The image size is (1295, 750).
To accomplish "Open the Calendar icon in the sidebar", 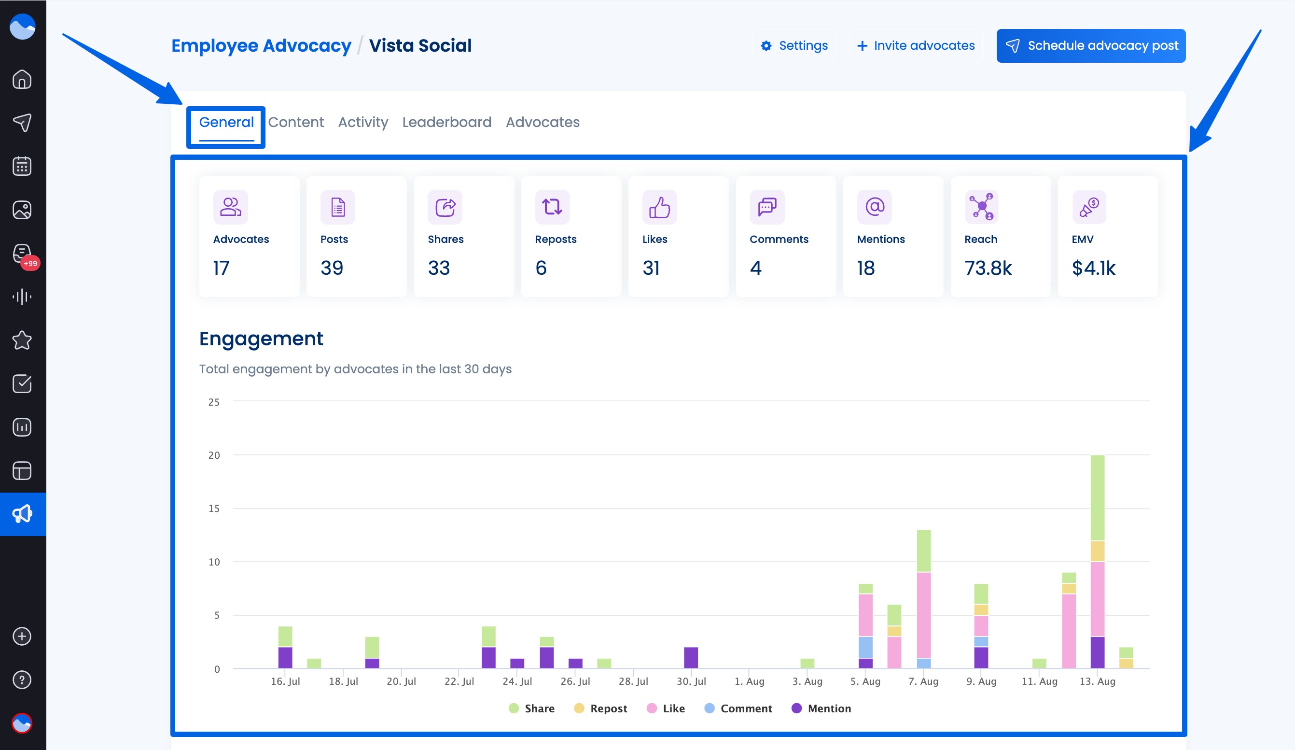I will 22,166.
